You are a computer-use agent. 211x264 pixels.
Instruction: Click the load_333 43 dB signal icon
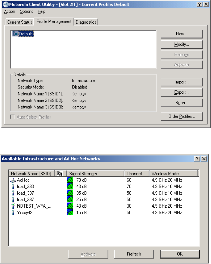tap(70, 186)
